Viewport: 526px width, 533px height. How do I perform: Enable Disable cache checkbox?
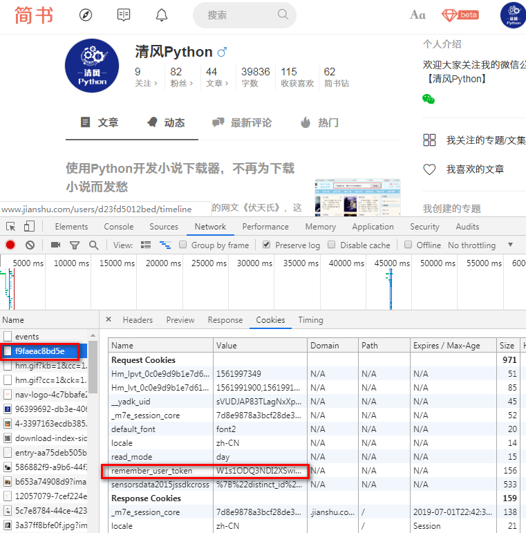click(x=332, y=245)
